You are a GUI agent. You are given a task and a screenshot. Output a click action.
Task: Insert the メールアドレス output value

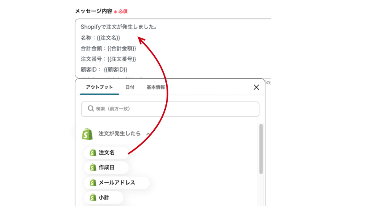coord(117,183)
